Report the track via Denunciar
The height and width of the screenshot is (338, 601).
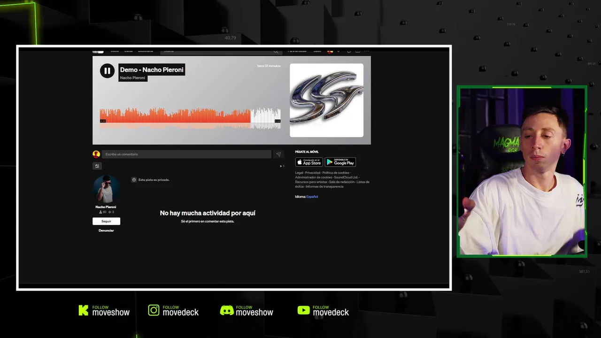tap(106, 230)
